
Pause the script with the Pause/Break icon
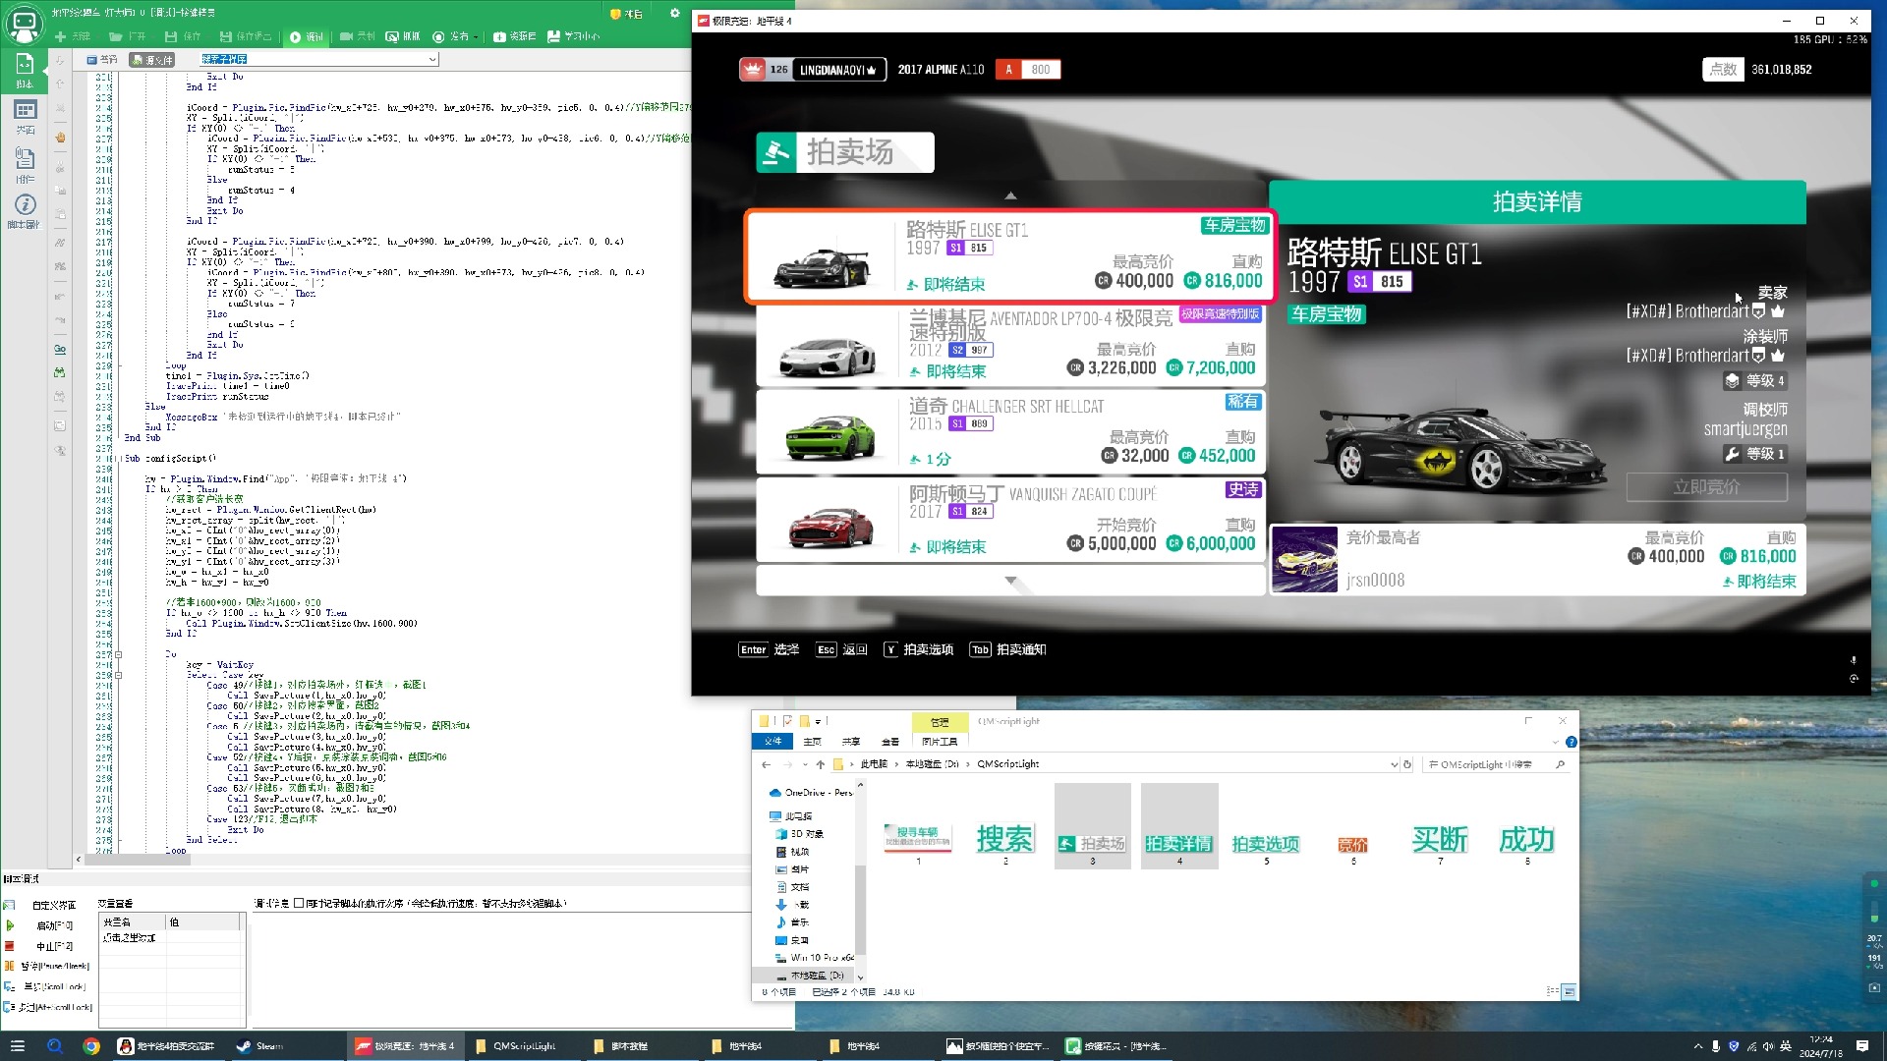[x=10, y=966]
